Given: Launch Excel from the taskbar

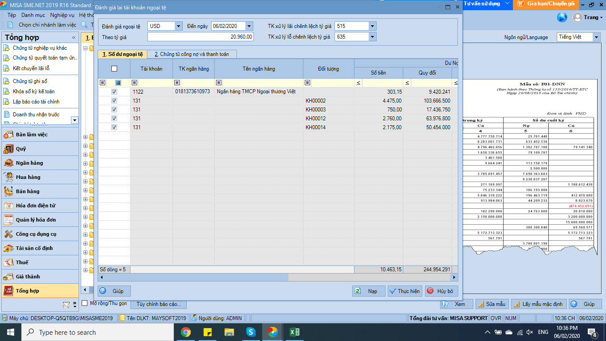Looking at the screenshot, I should [x=294, y=332].
